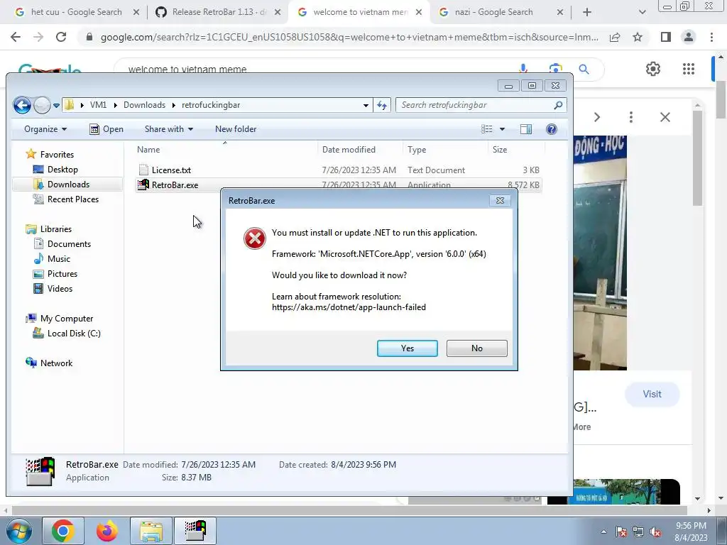Click No in the RetroBar.exe dialog
The height and width of the screenshot is (545, 727).
pyautogui.click(x=476, y=348)
